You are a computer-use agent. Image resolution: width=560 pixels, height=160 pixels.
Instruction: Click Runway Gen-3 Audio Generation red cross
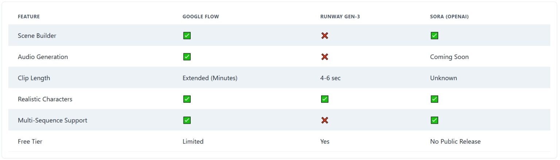tap(324, 57)
